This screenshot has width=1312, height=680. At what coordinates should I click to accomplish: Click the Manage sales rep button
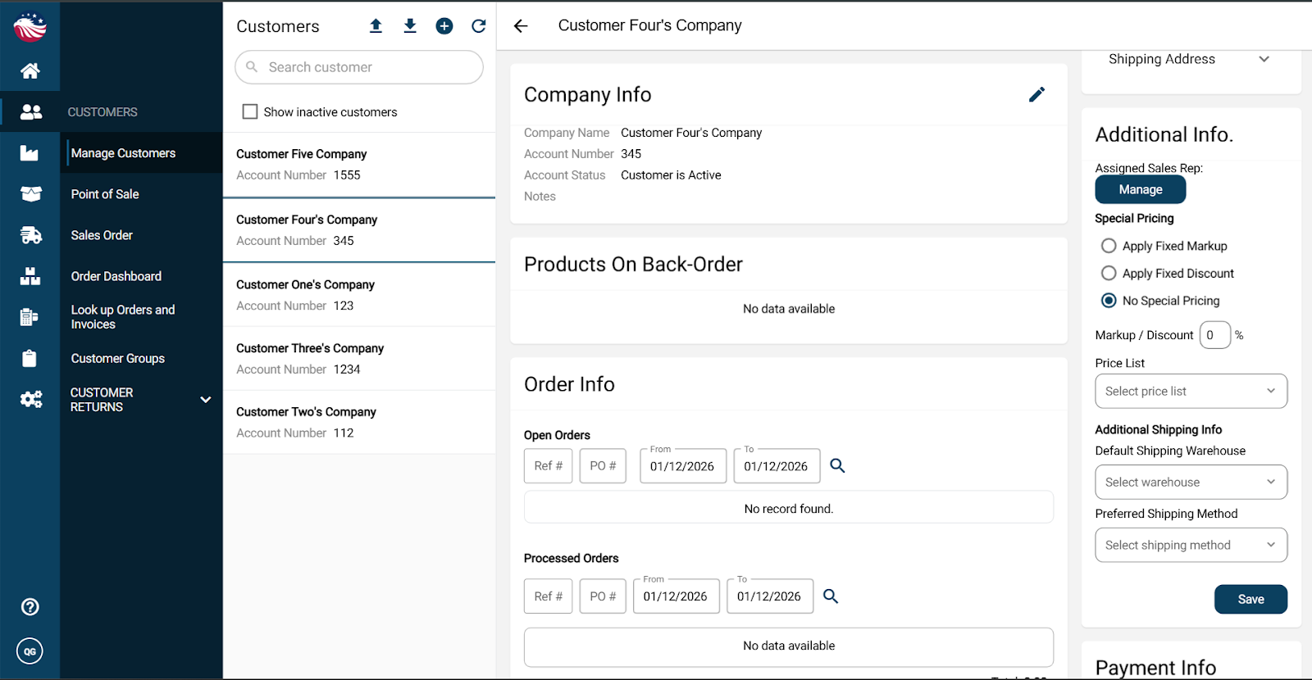pyautogui.click(x=1140, y=190)
